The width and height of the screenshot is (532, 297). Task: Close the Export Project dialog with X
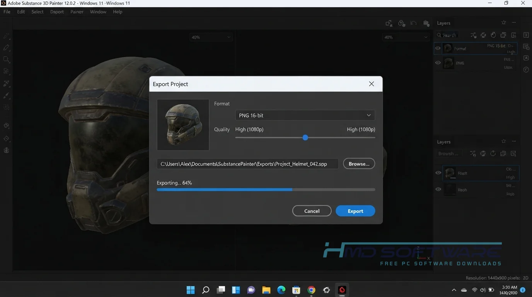tap(372, 84)
